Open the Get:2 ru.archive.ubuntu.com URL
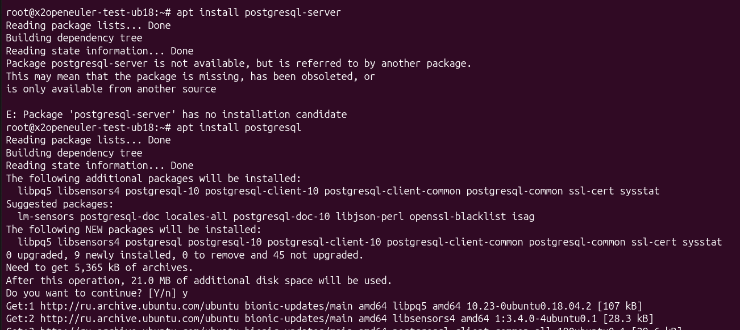The height and width of the screenshot is (330, 740). (x=139, y=319)
